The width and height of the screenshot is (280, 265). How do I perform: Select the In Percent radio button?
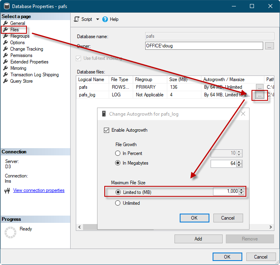pos(118,153)
